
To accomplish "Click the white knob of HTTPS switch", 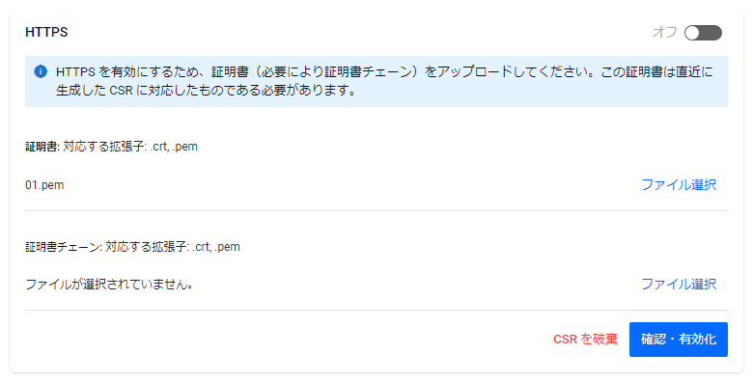I will pyautogui.click(x=692, y=33).
